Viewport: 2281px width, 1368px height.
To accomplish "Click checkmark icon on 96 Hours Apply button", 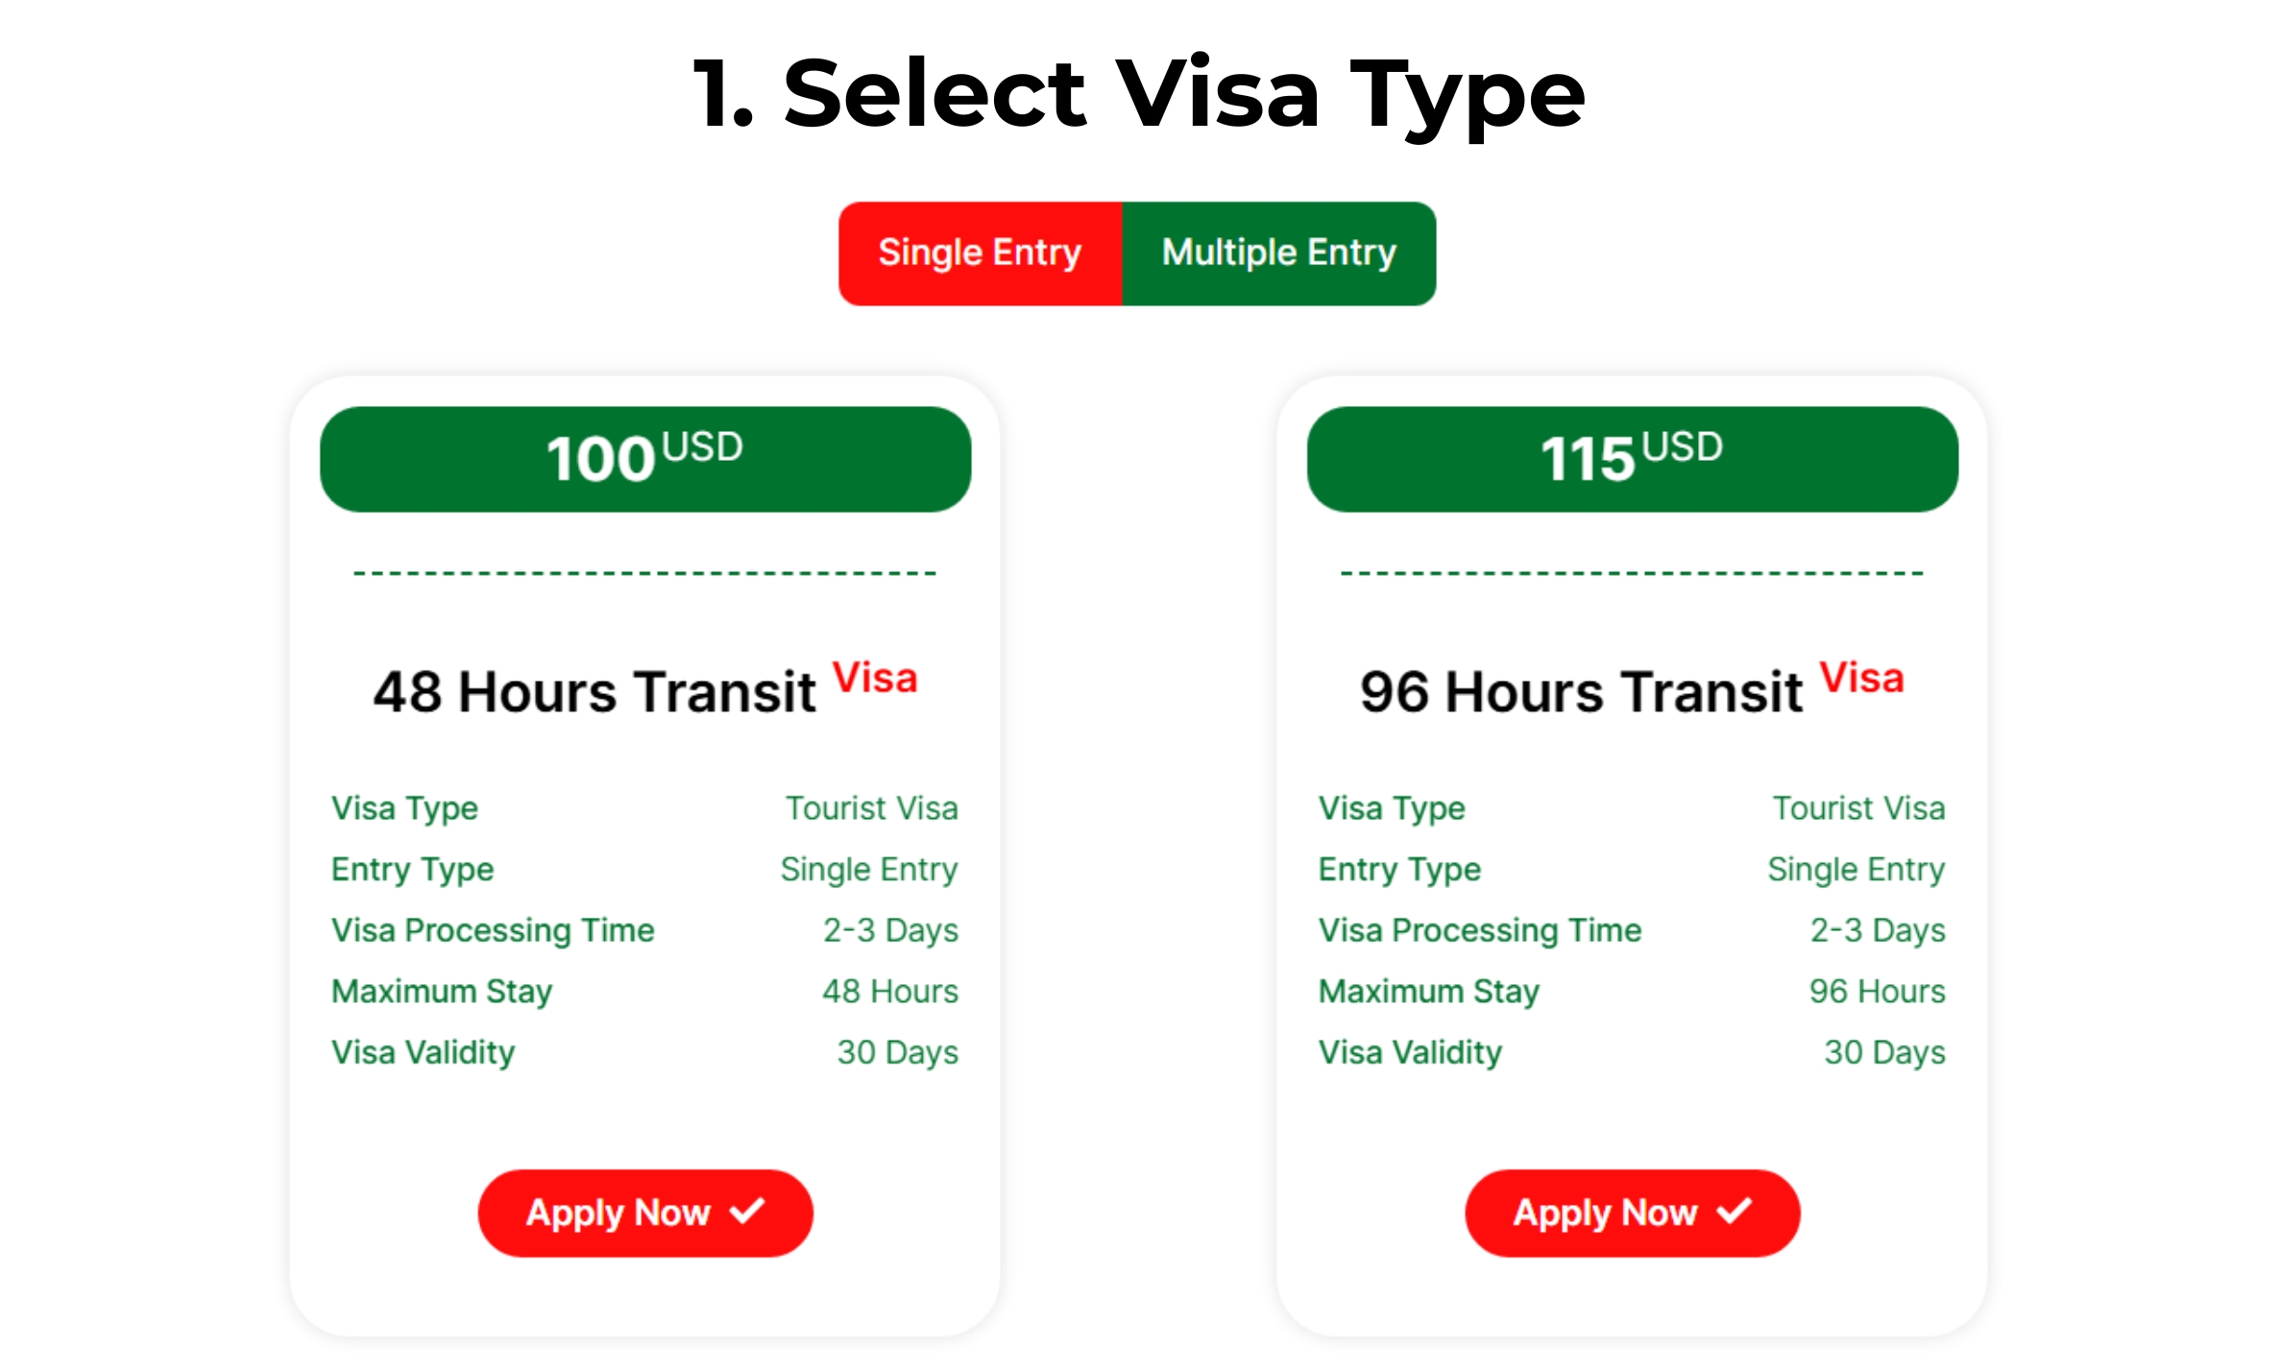I will 1735,1211.
